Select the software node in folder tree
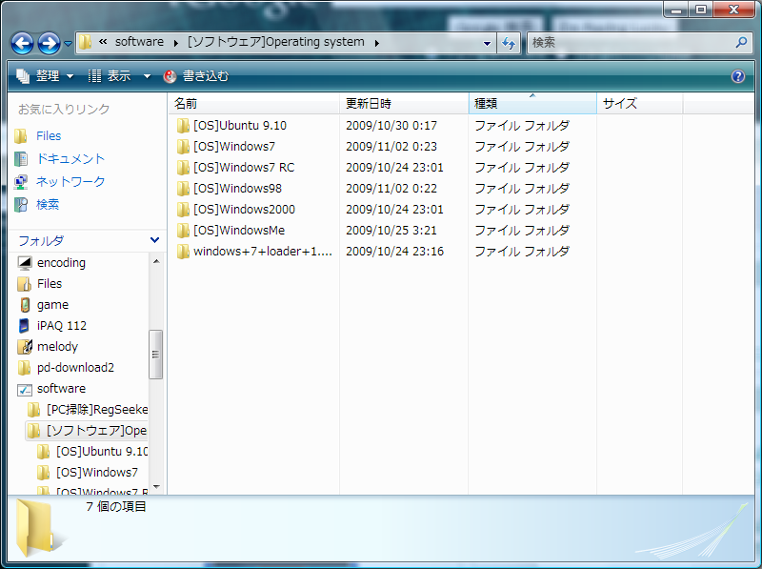 [x=61, y=388]
